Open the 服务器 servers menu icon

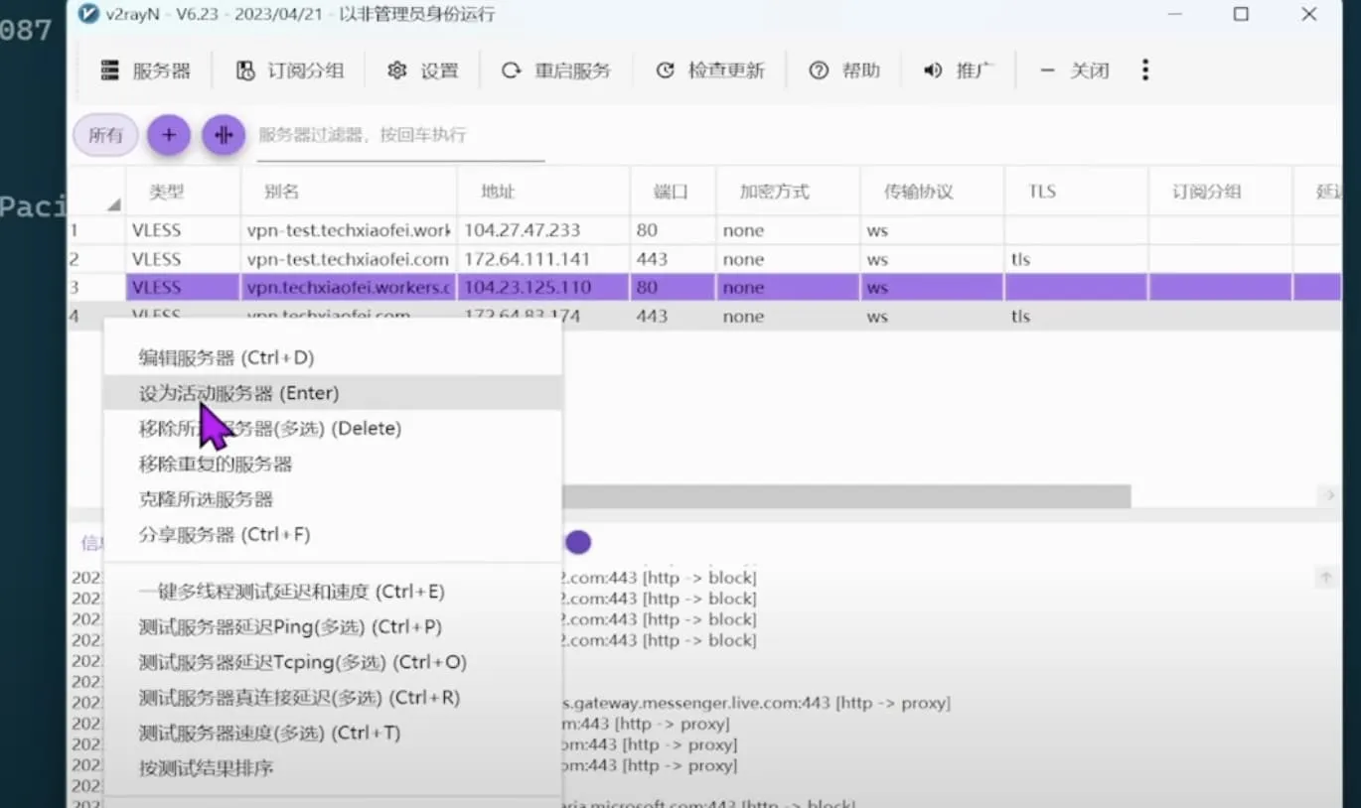pyautogui.click(x=110, y=70)
